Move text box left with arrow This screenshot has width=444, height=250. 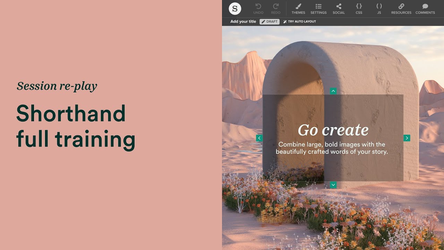(x=259, y=138)
